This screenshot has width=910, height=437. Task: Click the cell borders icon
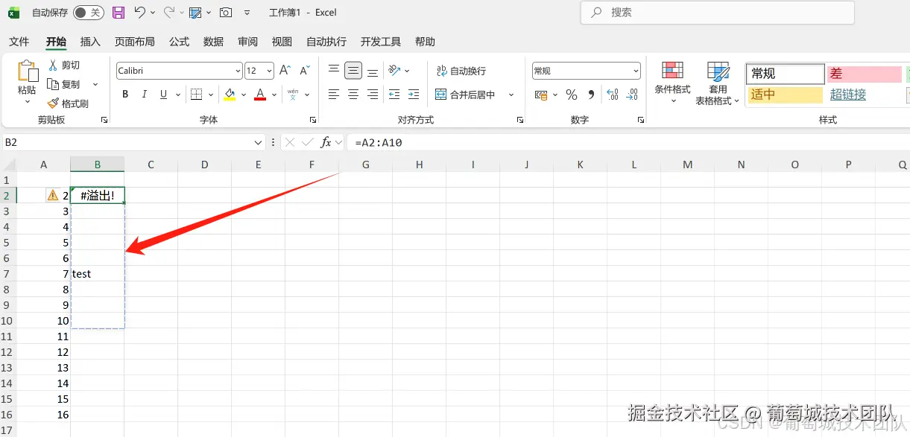[x=196, y=95]
